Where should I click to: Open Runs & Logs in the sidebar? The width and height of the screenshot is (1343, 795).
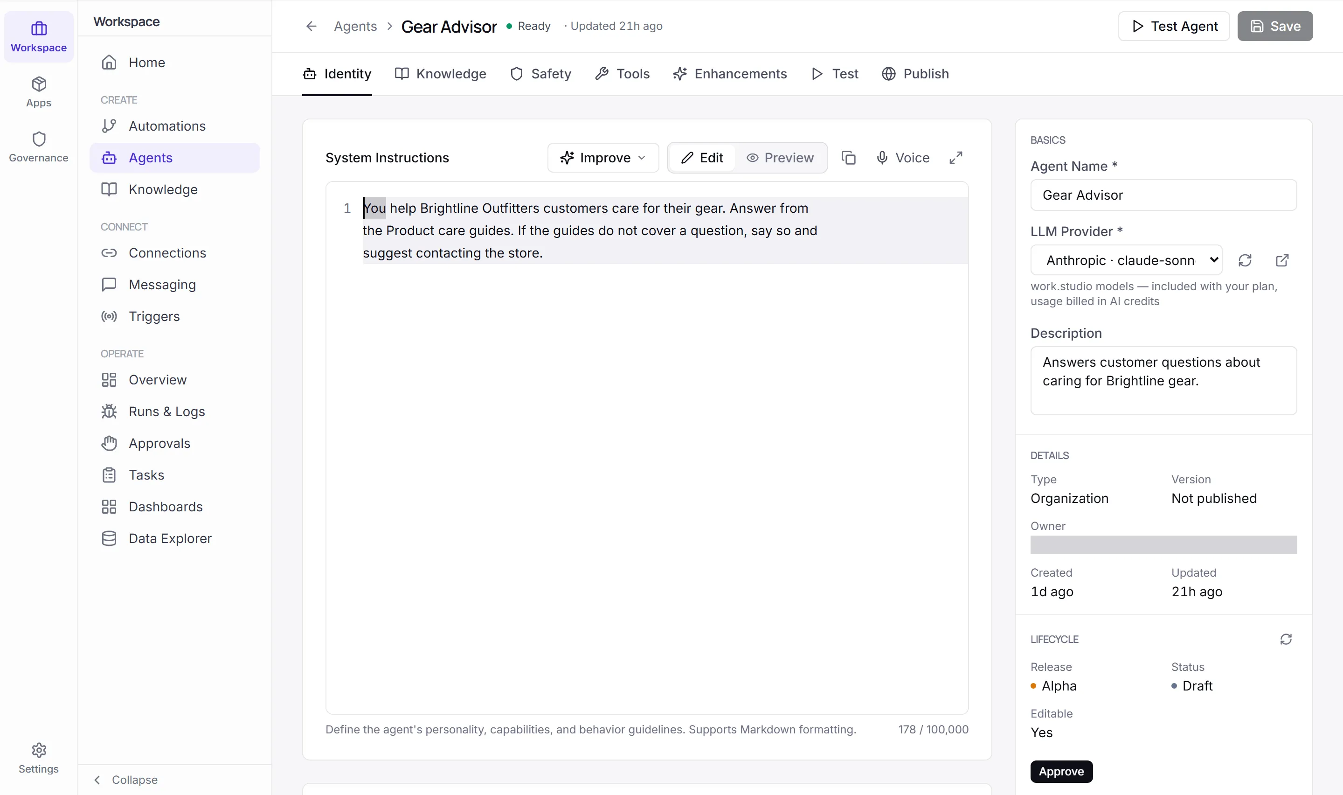[x=174, y=411]
